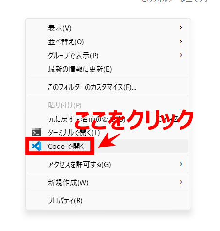This screenshot has width=220, height=231.
Task: Open このフォルダーのカスタマイズ(F)... option
Action: tap(92, 87)
